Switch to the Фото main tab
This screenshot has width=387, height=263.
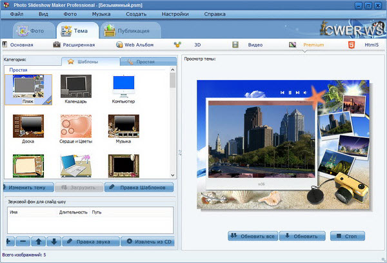coord(31,30)
